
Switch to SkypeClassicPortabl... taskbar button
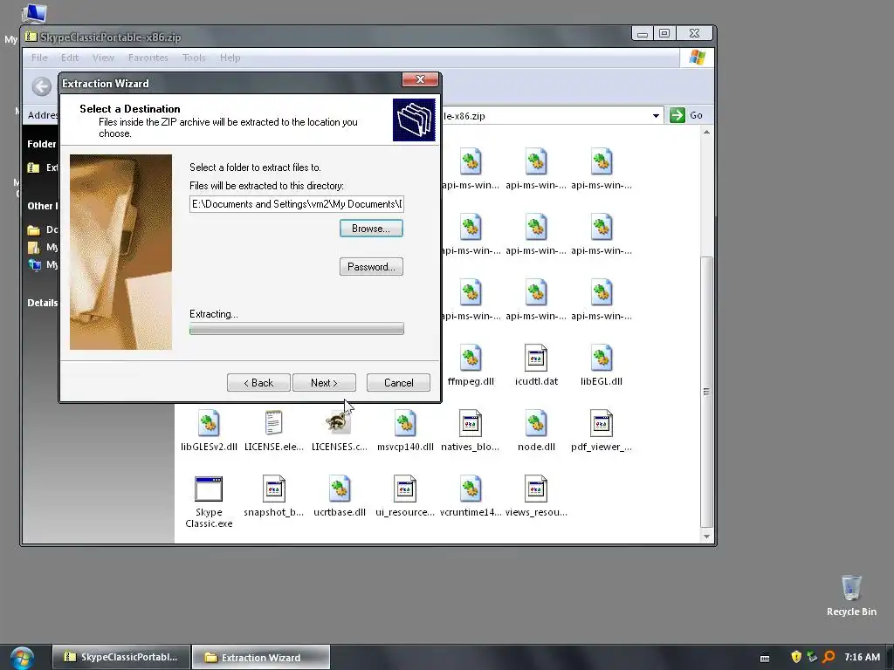pos(120,657)
